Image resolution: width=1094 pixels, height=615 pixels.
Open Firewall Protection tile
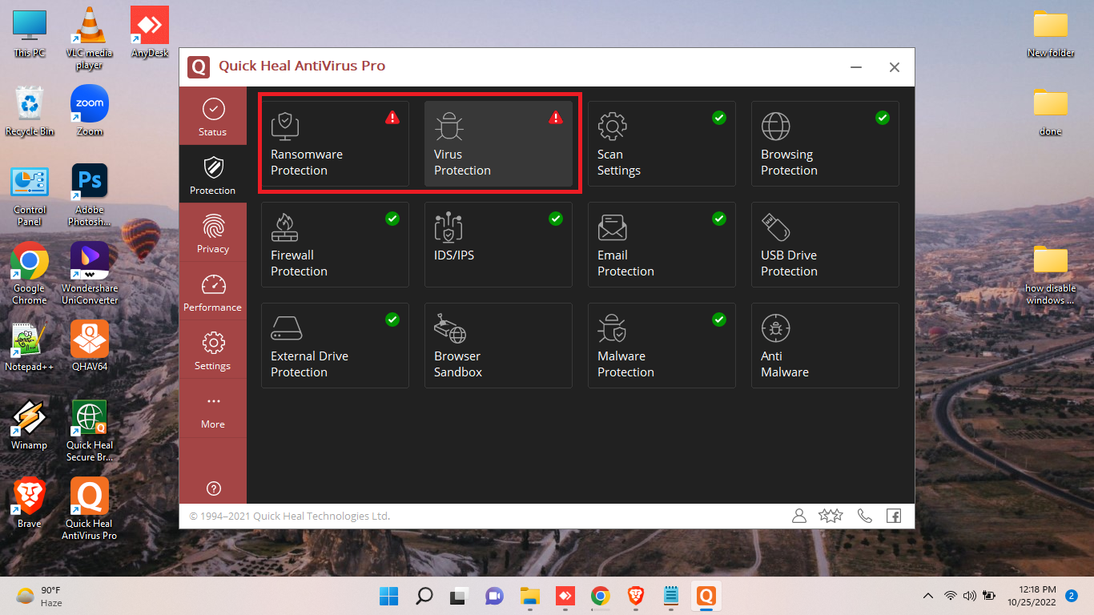(x=335, y=245)
